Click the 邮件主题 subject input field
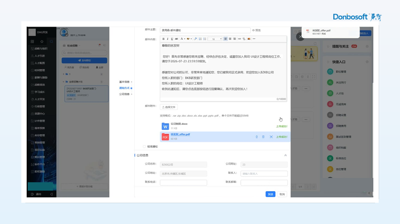This screenshot has width=400, height=224. (x=205, y=30)
